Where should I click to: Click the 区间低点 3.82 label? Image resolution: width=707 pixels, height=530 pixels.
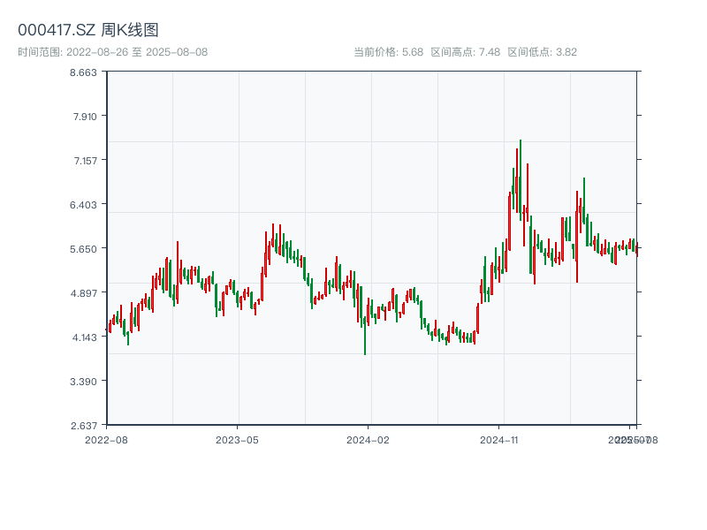tap(542, 52)
